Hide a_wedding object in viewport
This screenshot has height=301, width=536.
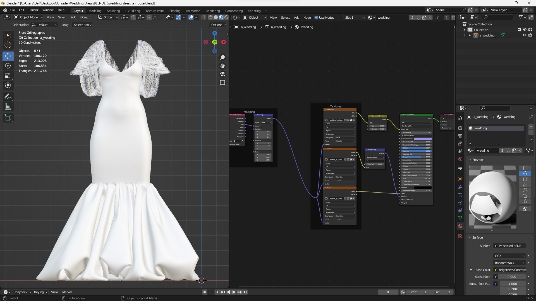[525, 35]
